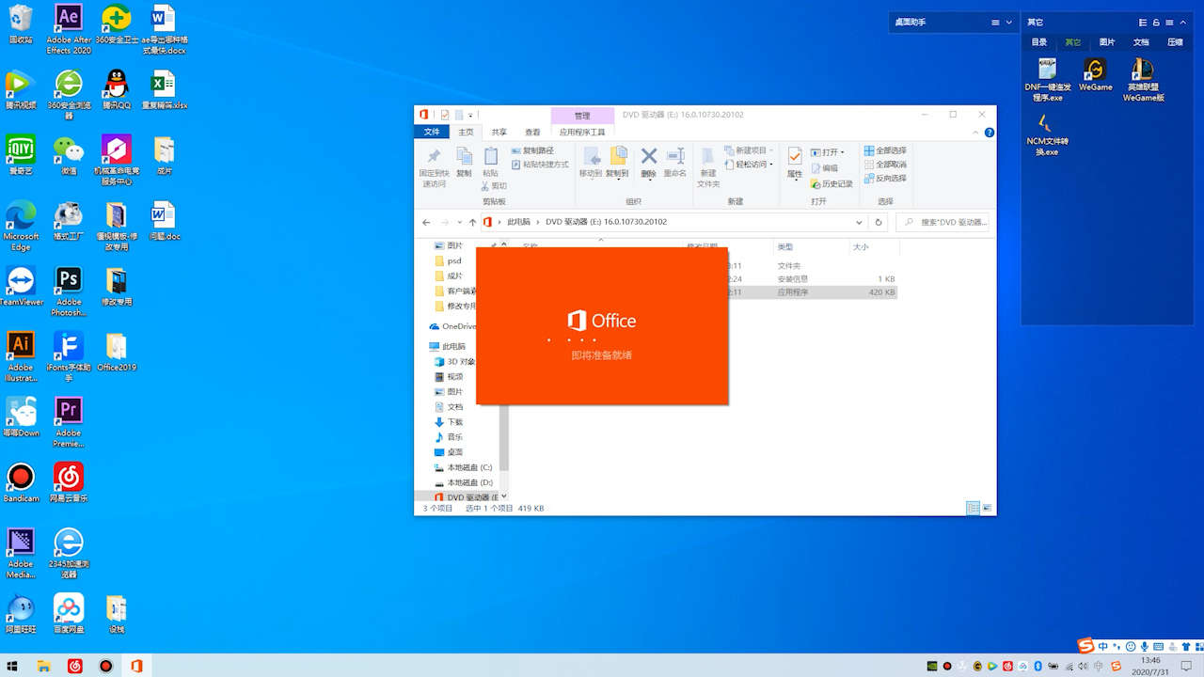The height and width of the screenshot is (677, 1204).
Task: Open quick access toolbar customize dropdown
Action: tap(470, 116)
